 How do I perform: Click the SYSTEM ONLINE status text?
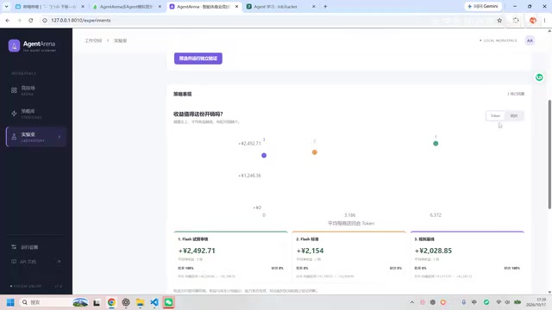[x=27, y=286]
